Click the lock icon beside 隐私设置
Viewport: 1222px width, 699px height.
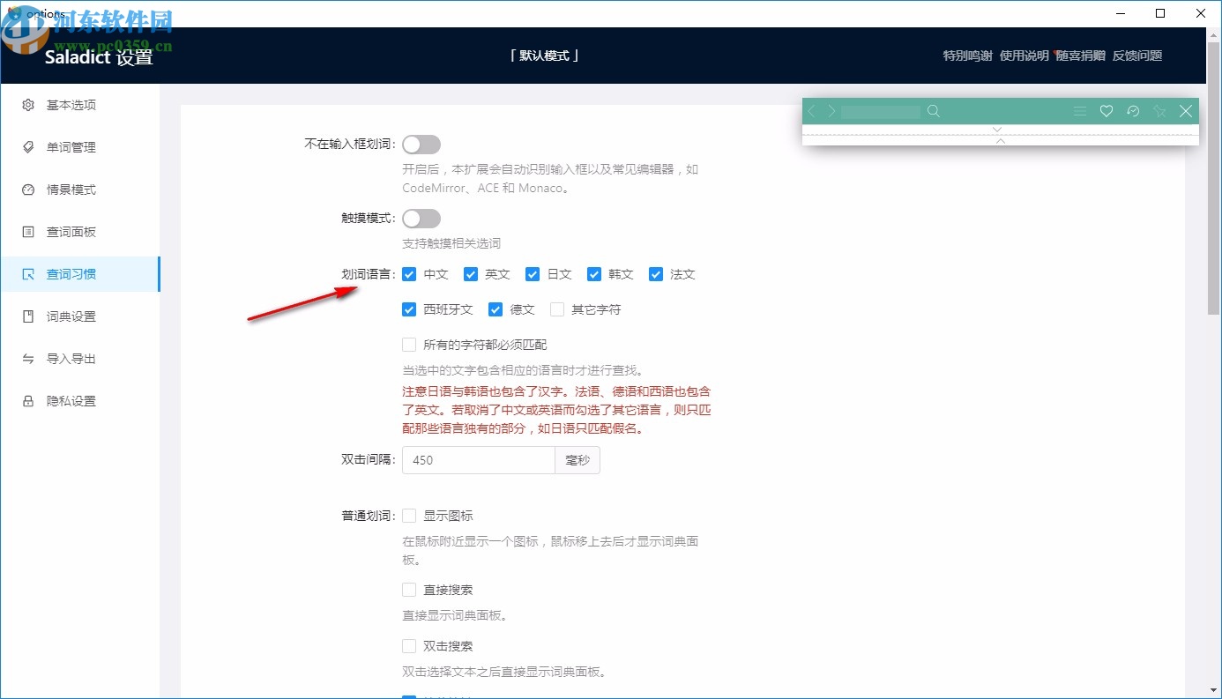click(28, 401)
